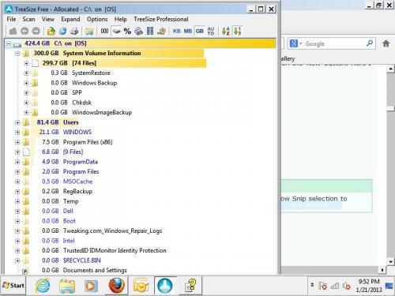The height and width of the screenshot is (296, 395).
Task: Sort by name using A-Z icon
Action: [226, 31]
